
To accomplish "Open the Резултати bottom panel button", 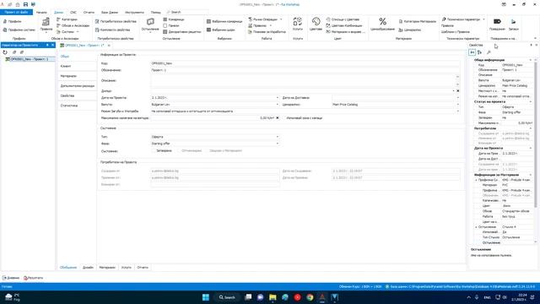I will pyautogui.click(x=34, y=278).
